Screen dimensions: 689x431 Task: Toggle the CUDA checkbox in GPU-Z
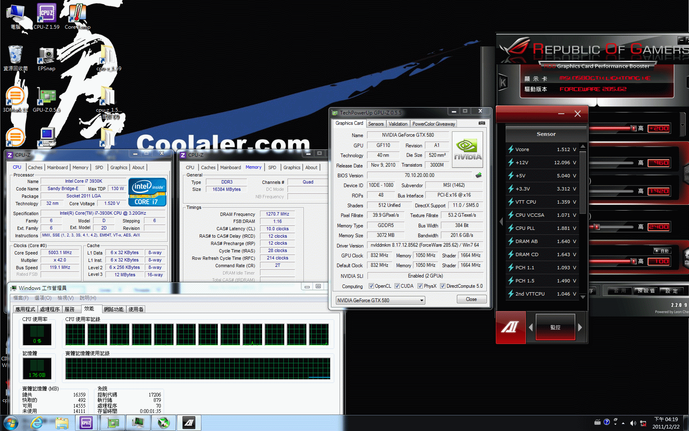point(397,286)
